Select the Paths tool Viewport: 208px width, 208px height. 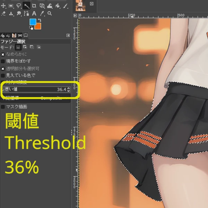[26, 14]
